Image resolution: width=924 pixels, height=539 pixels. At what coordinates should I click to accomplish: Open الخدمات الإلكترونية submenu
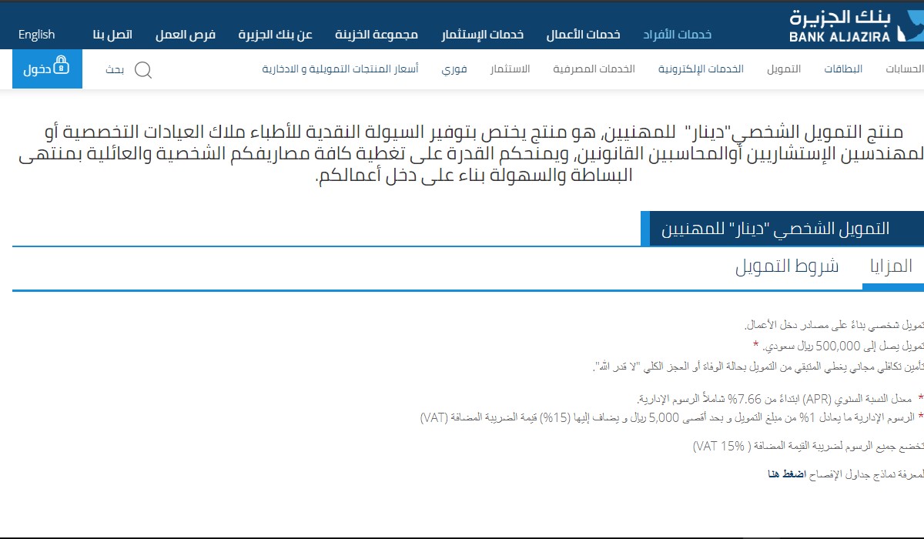point(701,69)
